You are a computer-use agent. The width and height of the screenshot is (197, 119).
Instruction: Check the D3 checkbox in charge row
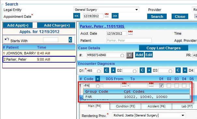point(176,86)
